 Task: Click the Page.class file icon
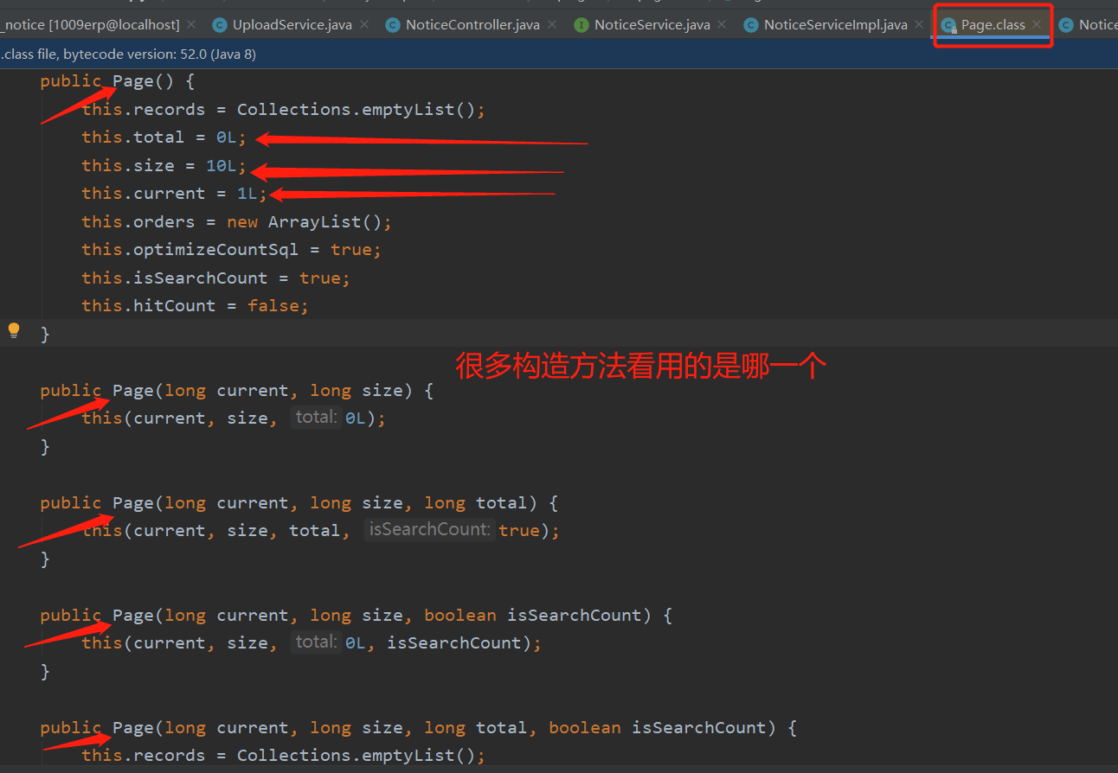949,25
